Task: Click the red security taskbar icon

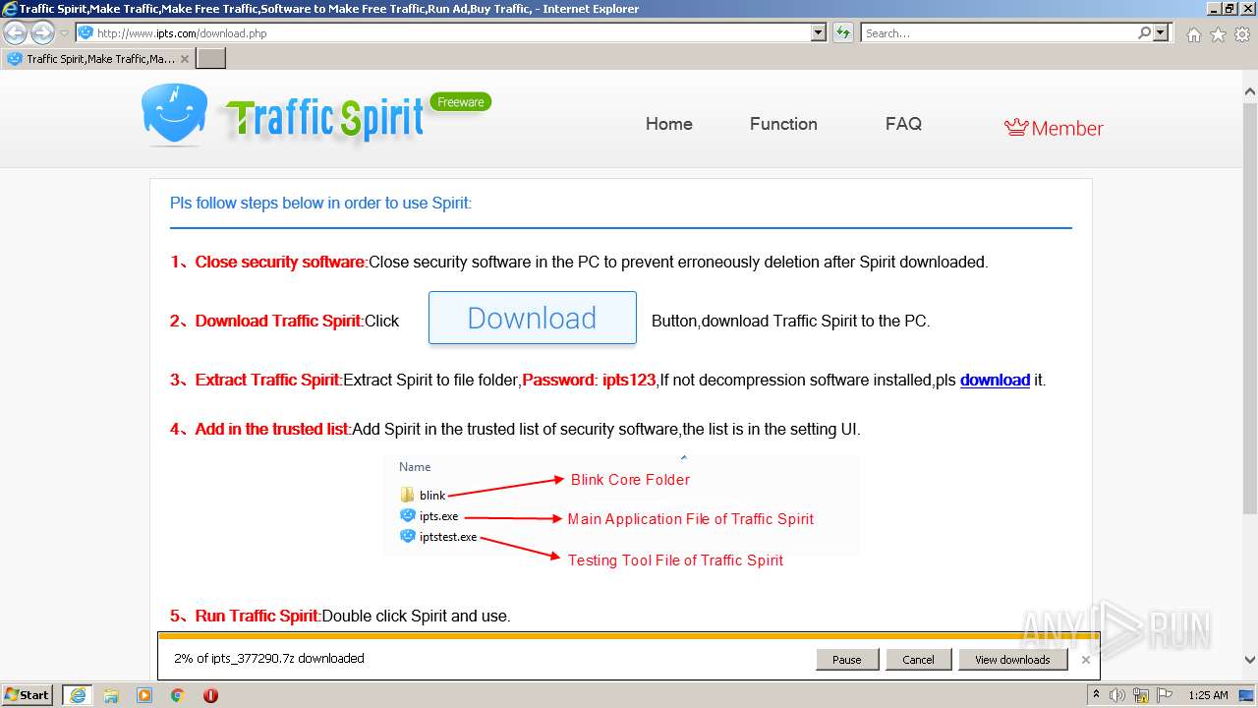Action: 210,695
